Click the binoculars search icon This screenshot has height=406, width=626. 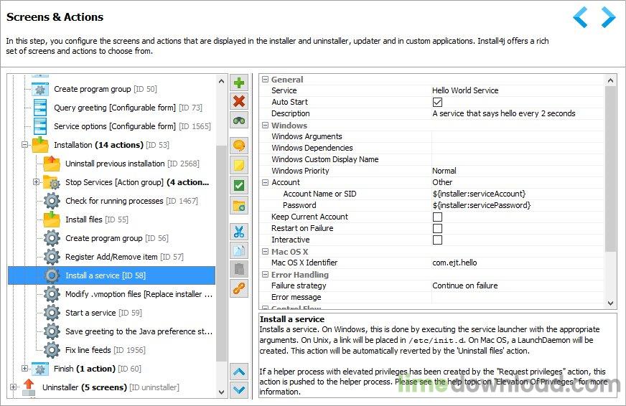click(239, 120)
